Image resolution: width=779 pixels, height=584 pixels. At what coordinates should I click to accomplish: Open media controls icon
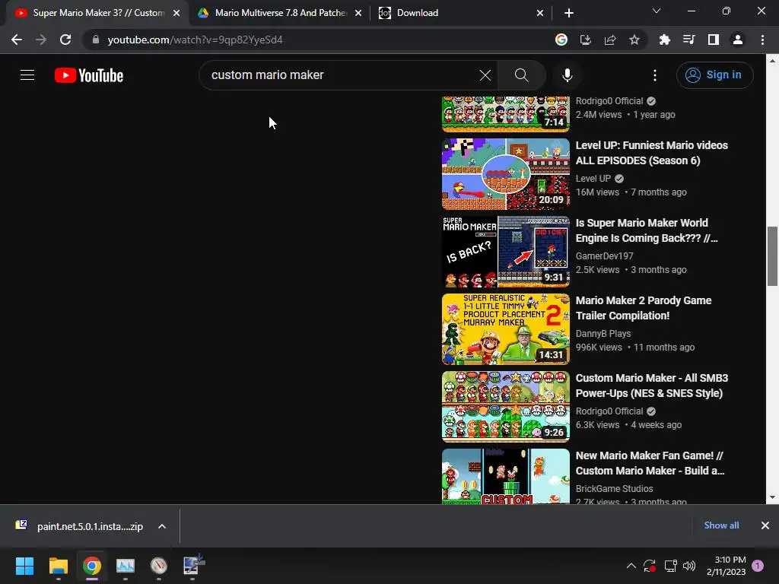pos(689,40)
